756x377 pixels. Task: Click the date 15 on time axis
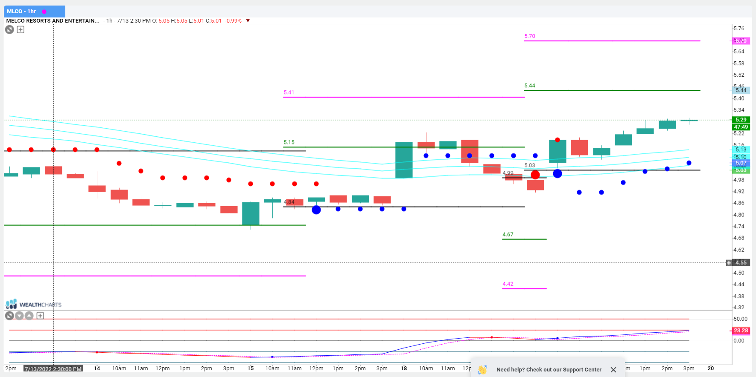tap(251, 368)
